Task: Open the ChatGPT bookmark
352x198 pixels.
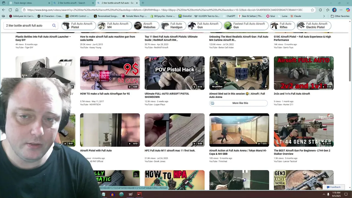Action: (x=229, y=16)
